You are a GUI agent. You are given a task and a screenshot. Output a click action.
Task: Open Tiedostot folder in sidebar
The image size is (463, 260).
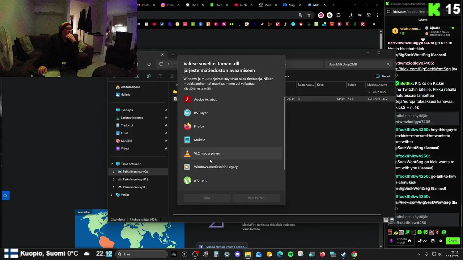click(127, 125)
